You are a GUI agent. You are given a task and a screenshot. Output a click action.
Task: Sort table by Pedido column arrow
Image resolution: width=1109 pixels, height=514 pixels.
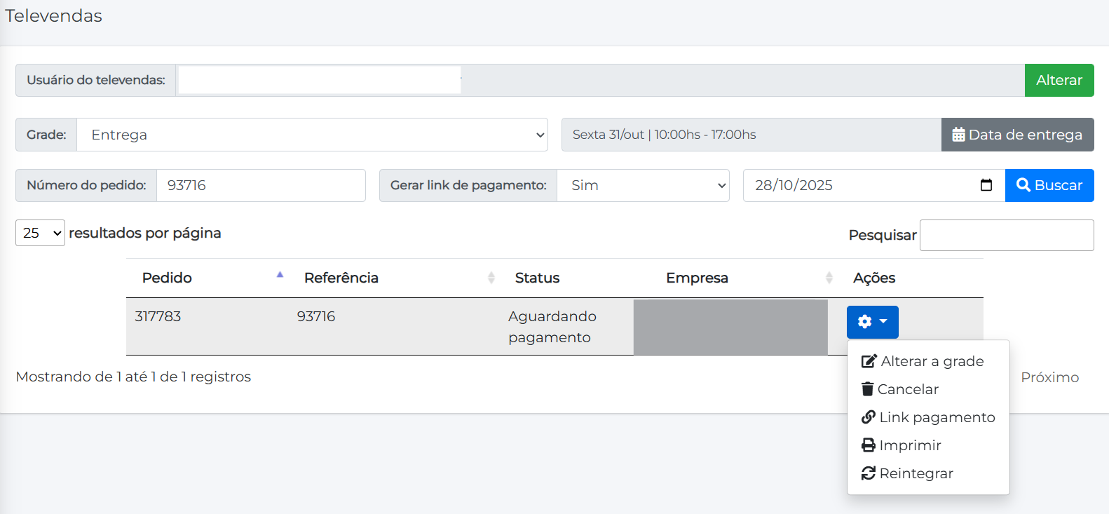coord(280,276)
